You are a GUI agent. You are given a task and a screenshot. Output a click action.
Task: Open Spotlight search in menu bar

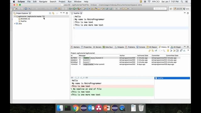[x=182, y=2]
